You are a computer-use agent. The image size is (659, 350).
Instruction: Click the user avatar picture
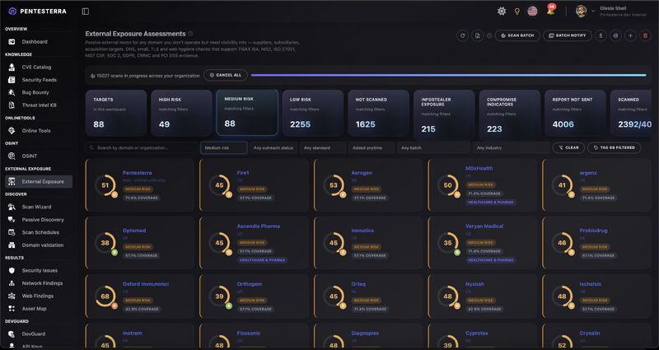click(x=582, y=12)
